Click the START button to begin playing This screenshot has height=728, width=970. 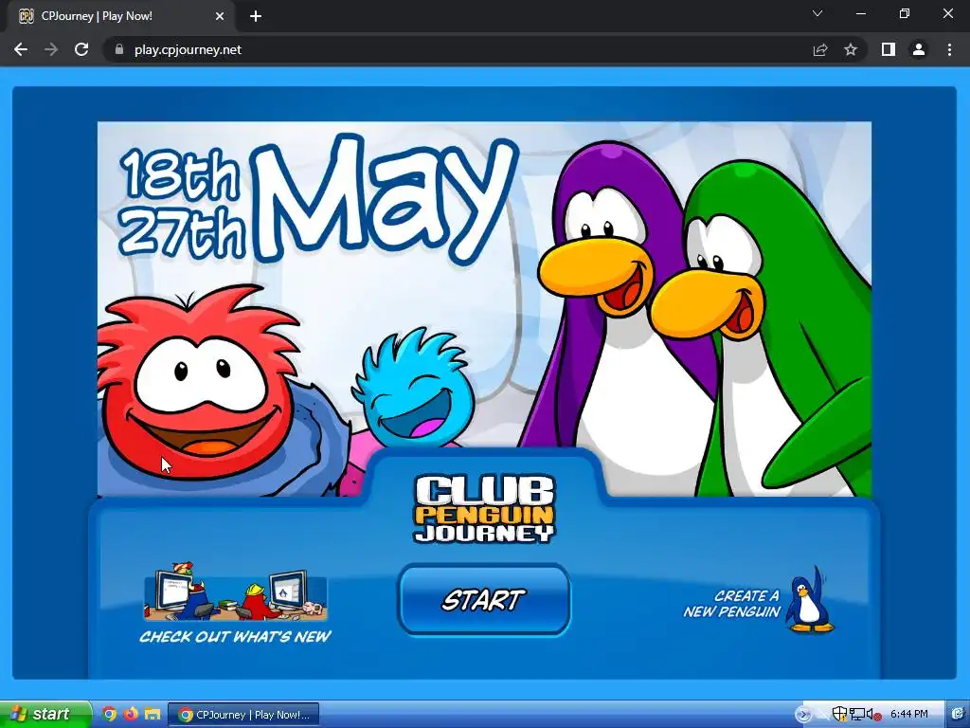tap(484, 599)
